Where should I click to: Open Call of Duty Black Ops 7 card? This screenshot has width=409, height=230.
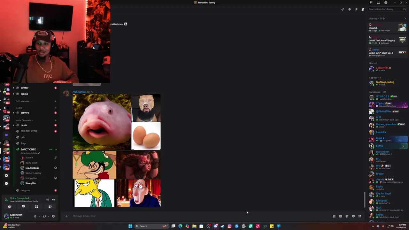coord(387,53)
